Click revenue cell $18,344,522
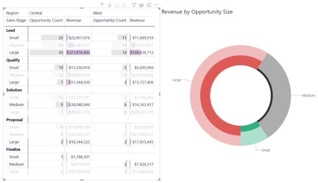This screenshot has height=183, width=318. coord(79,142)
